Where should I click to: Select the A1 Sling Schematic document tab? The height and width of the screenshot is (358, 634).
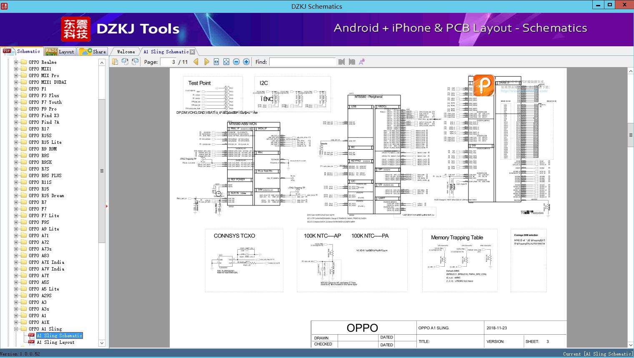coord(166,52)
